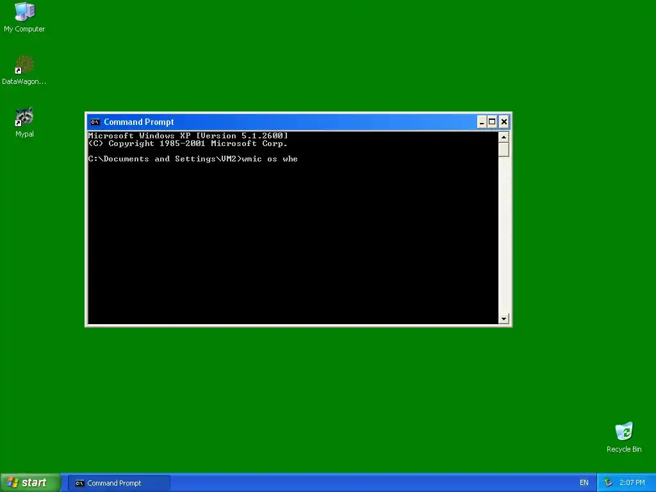
Task: Click the scrollbar thumb in Command Prompt
Action: (504, 150)
